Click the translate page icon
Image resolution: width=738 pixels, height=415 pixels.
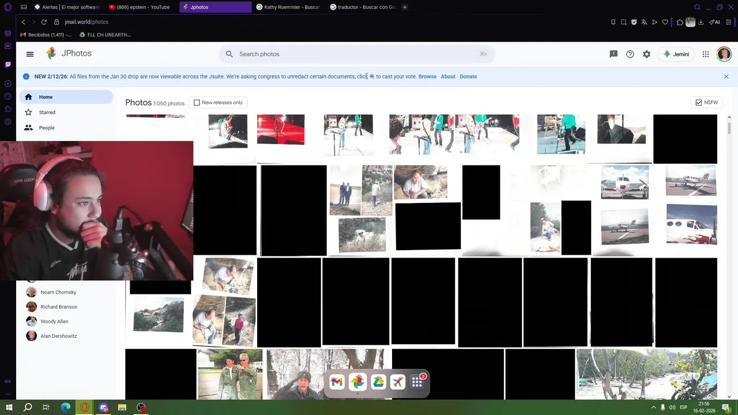[644, 22]
